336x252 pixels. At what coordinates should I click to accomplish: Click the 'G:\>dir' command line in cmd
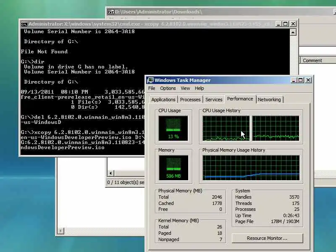tap(33, 62)
